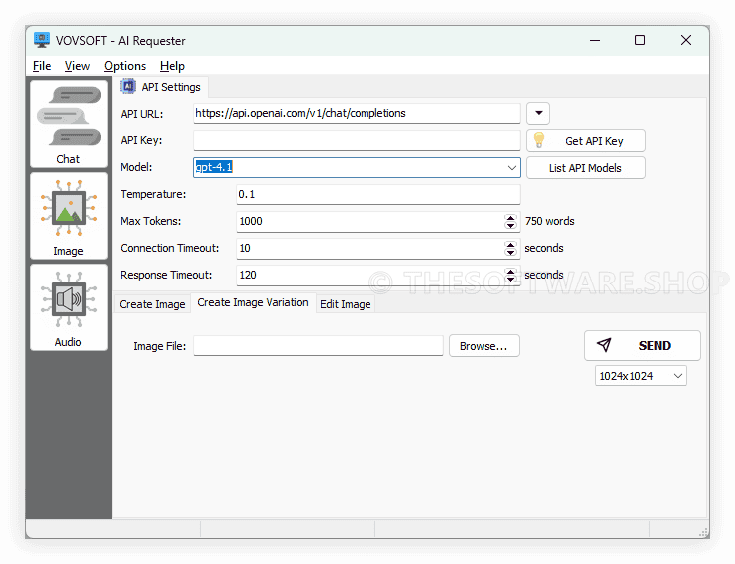The height and width of the screenshot is (564, 735).
Task: Decrease Response Timeout with down arrow
Action: [x=510, y=279]
